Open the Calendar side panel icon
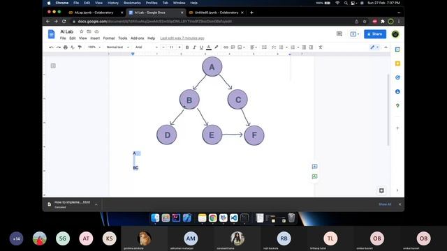This screenshot has width=447, height=251. click(397, 50)
